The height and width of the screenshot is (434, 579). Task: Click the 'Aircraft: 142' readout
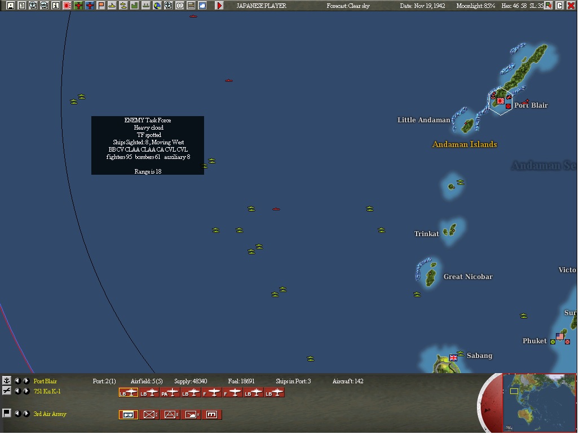(x=348, y=382)
